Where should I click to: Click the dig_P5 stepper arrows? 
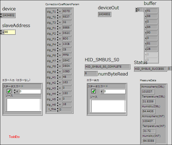point(58,50)
